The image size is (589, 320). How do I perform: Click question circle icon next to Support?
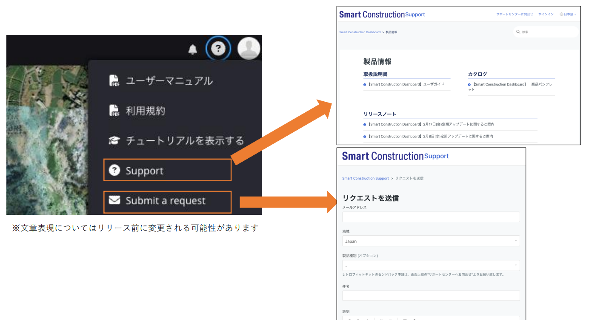pyautogui.click(x=114, y=171)
